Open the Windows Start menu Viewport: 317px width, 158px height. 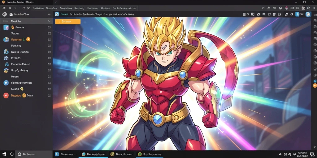[x=4, y=154]
